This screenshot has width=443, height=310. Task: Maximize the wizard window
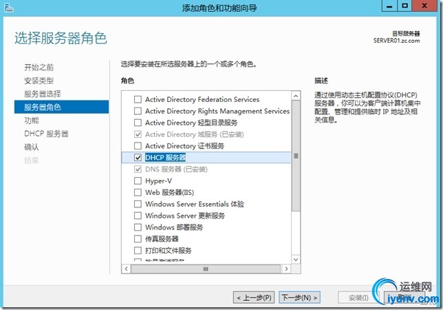point(404,6)
